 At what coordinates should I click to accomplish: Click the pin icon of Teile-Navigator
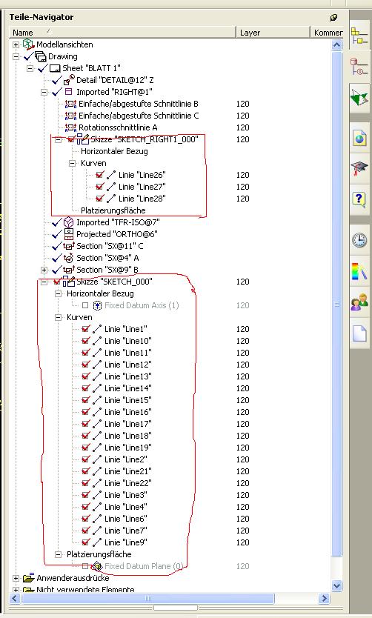coord(333,17)
